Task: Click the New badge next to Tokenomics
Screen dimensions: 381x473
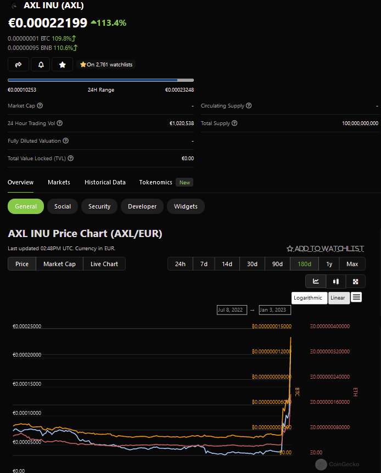Action: pos(184,182)
